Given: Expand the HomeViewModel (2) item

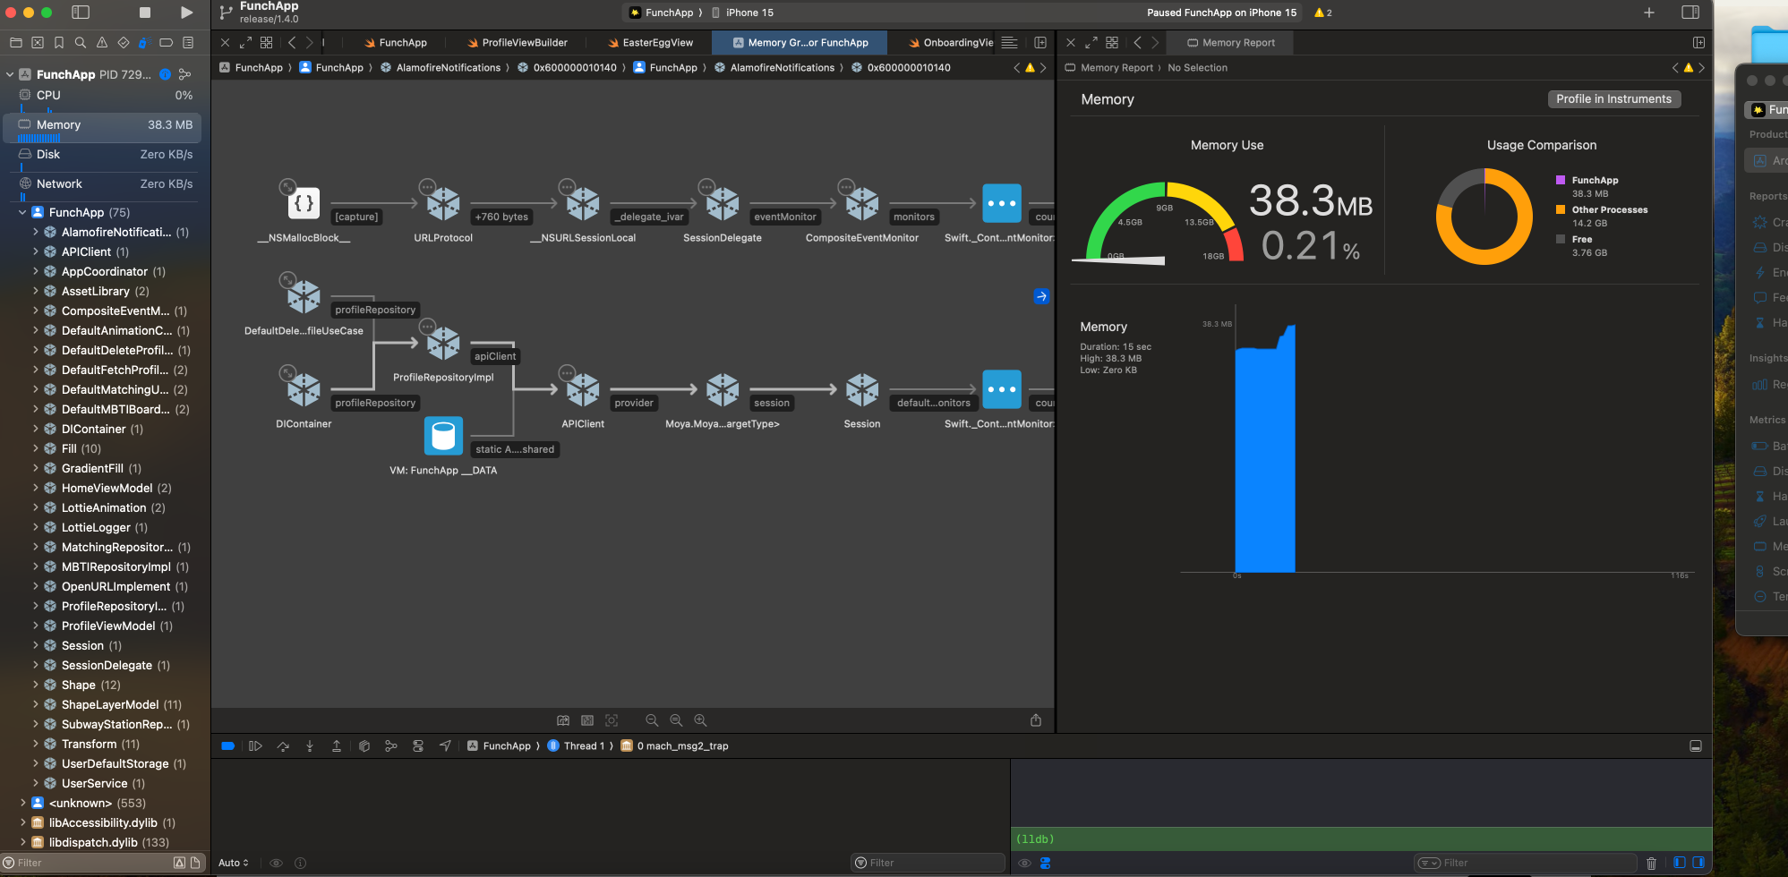Looking at the screenshot, I should (36, 488).
